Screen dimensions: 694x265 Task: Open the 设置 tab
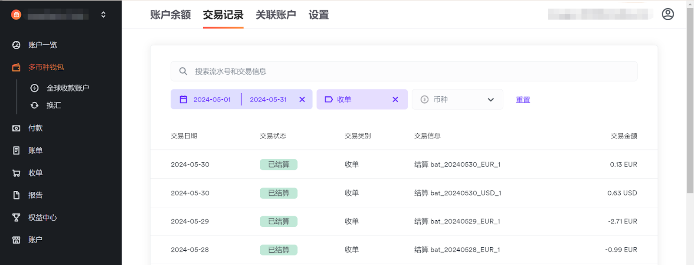pos(318,15)
